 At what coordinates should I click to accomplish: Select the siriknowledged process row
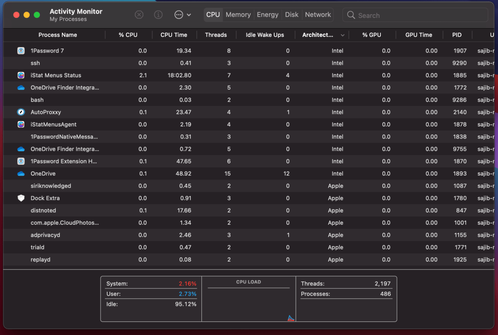[x=249, y=186]
